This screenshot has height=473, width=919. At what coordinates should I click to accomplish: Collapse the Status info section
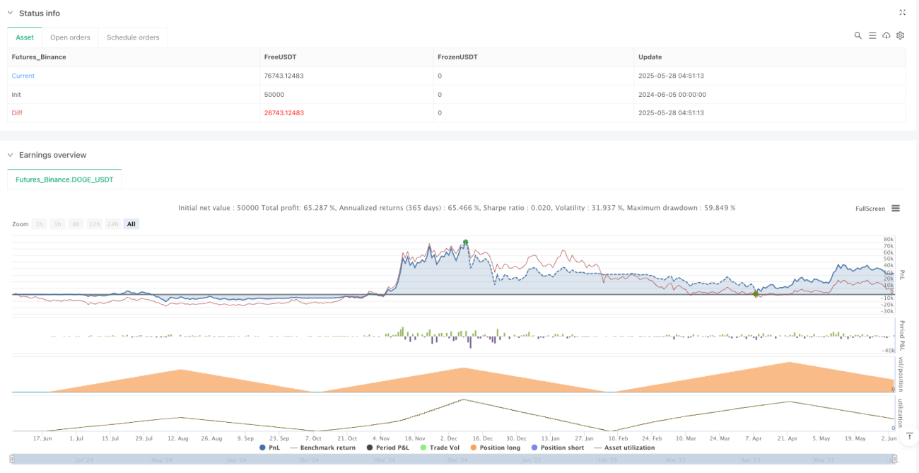11,13
